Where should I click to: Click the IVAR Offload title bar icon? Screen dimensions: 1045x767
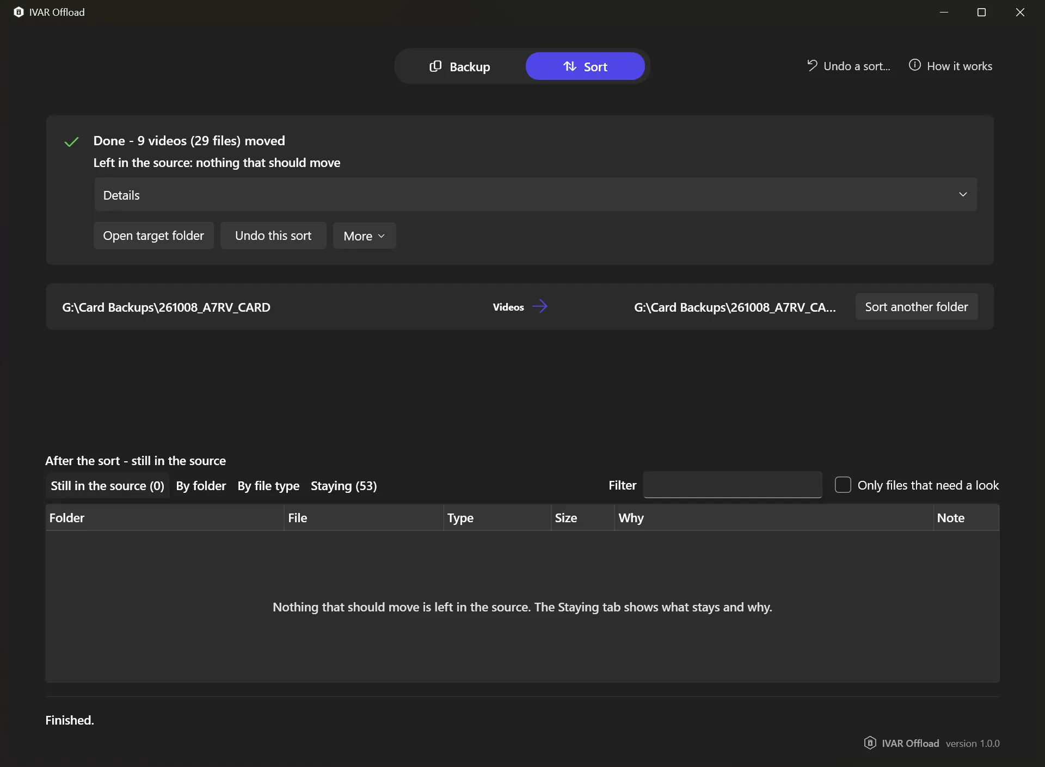click(x=19, y=12)
